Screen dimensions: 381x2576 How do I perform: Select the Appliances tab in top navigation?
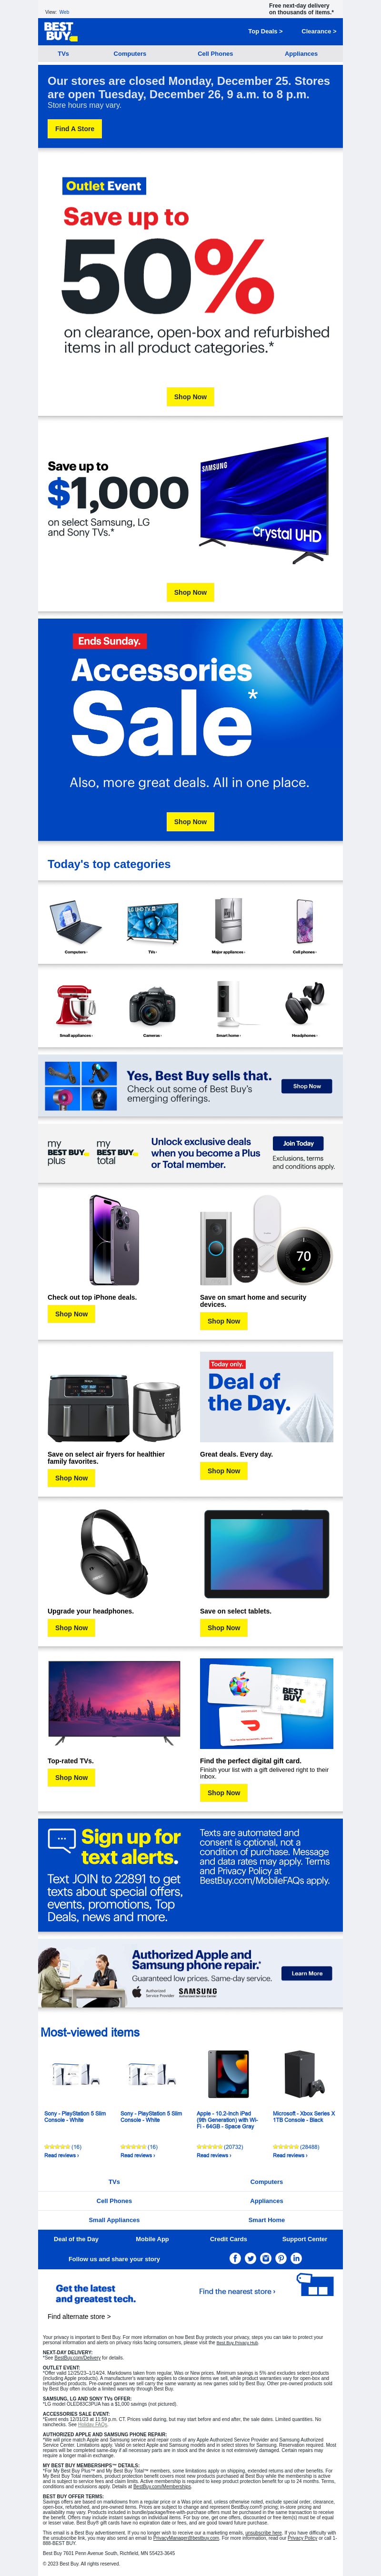coord(301,54)
